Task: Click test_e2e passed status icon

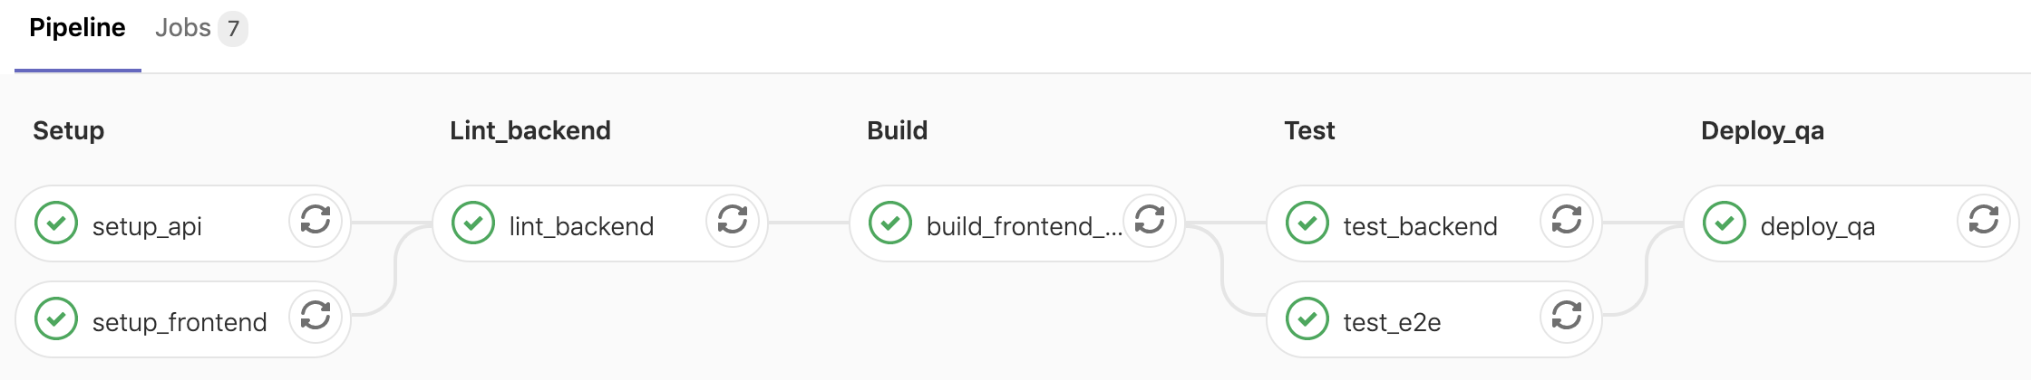Action: point(1307,319)
